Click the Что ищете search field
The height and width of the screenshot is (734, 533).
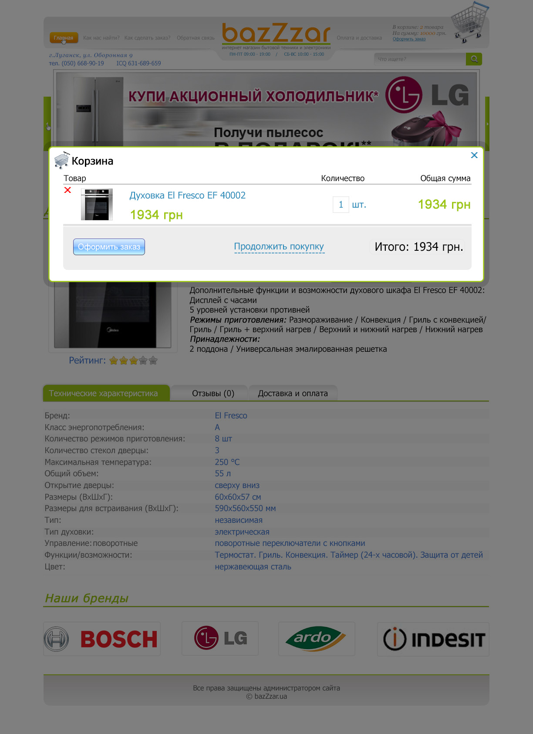click(420, 59)
